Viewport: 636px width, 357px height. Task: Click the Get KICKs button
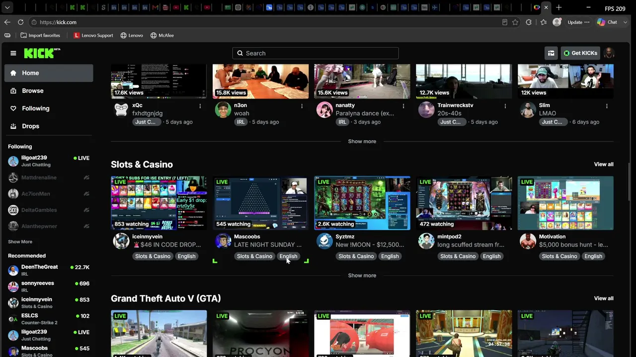tap(580, 53)
